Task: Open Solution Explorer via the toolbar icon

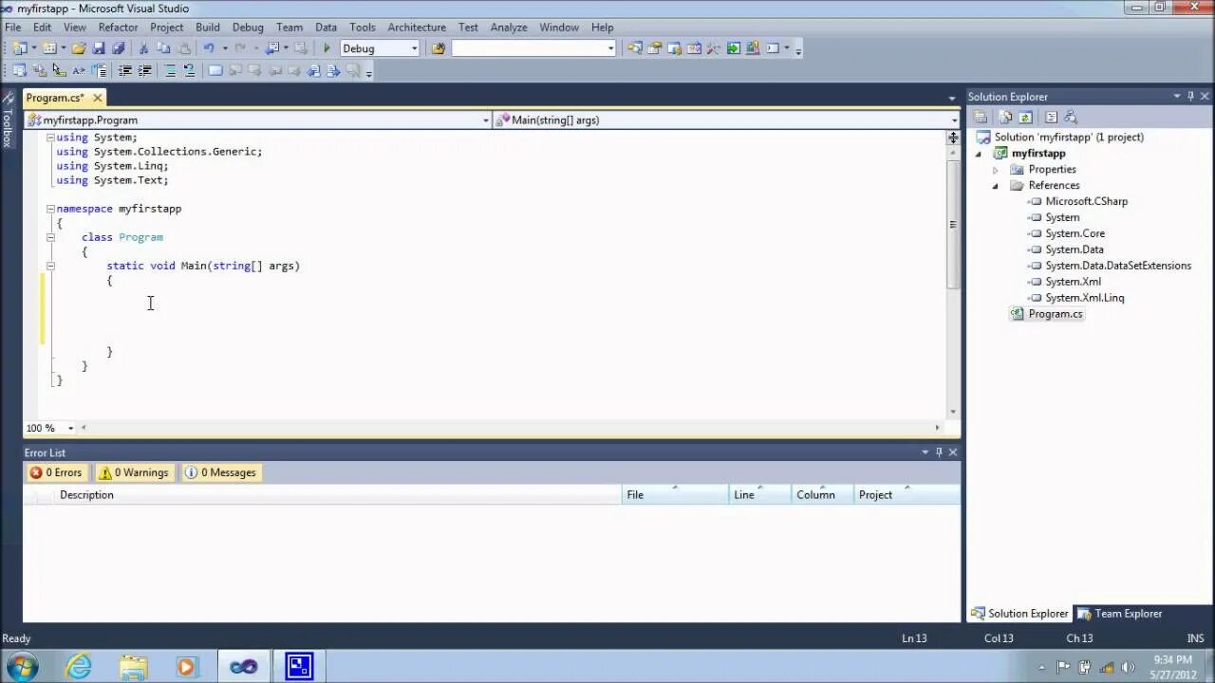Action: pyautogui.click(x=634, y=48)
